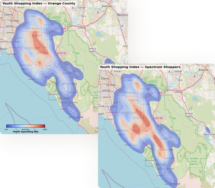Viewport: 215px width, 188px height.
Task: Click the 'Low' legend label
Action: click(6, 129)
